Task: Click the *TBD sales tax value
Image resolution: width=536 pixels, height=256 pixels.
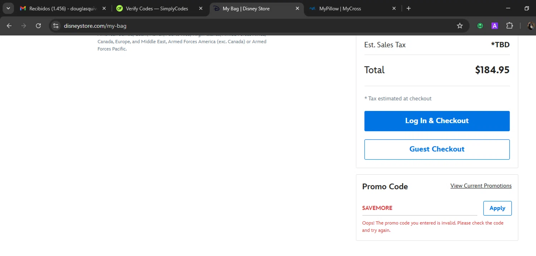Action: point(500,45)
